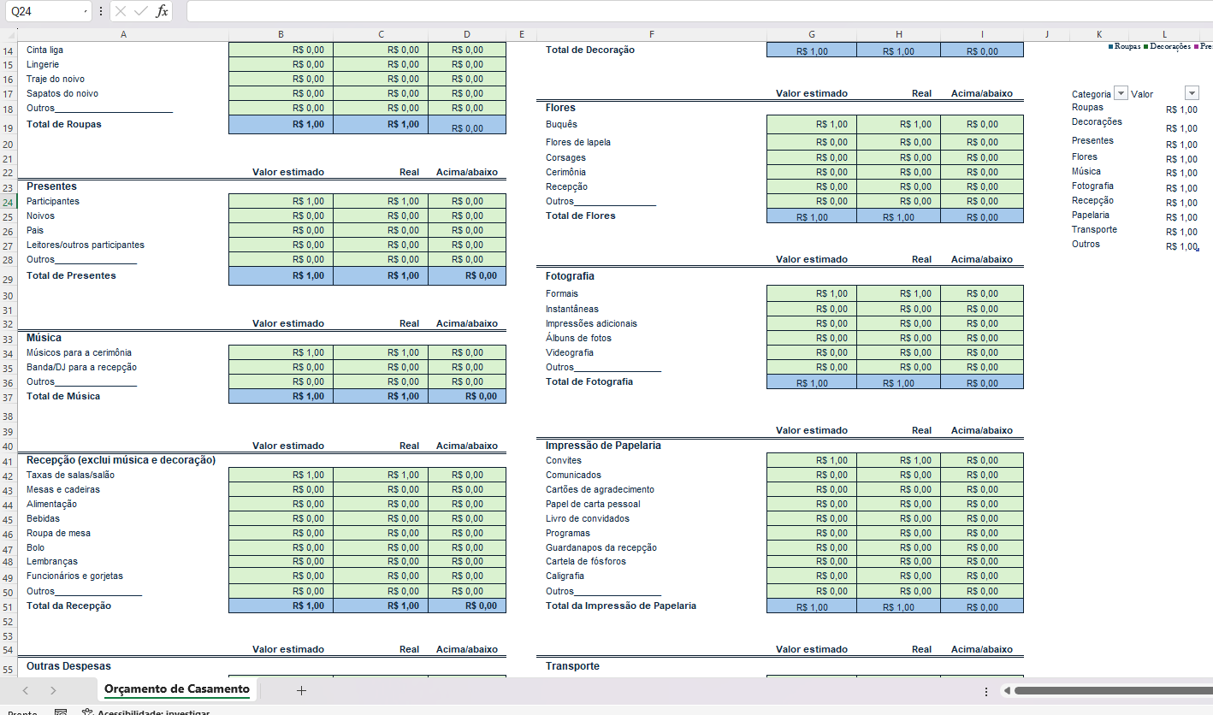Image resolution: width=1213 pixels, height=715 pixels.
Task: Click the previous sheet navigation arrow
Action: [x=26, y=690]
